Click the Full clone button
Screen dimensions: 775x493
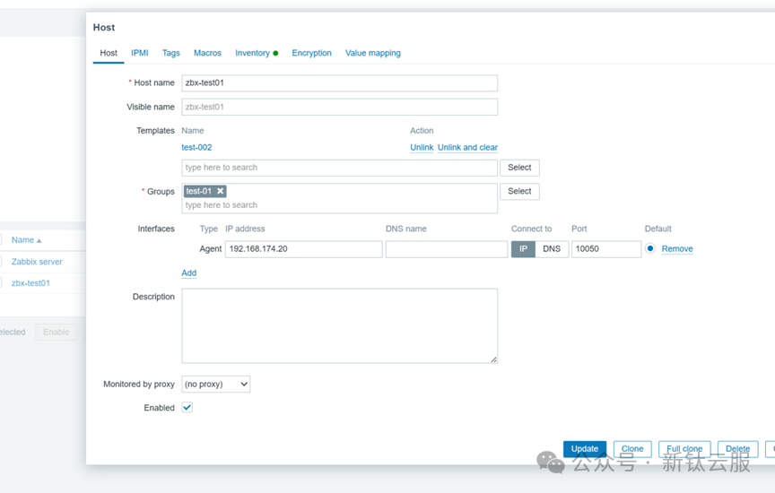point(684,448)
